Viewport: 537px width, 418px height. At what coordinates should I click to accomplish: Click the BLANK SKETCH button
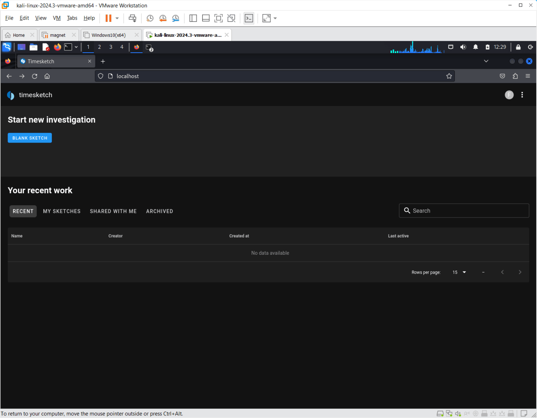[x=30, y=138]
